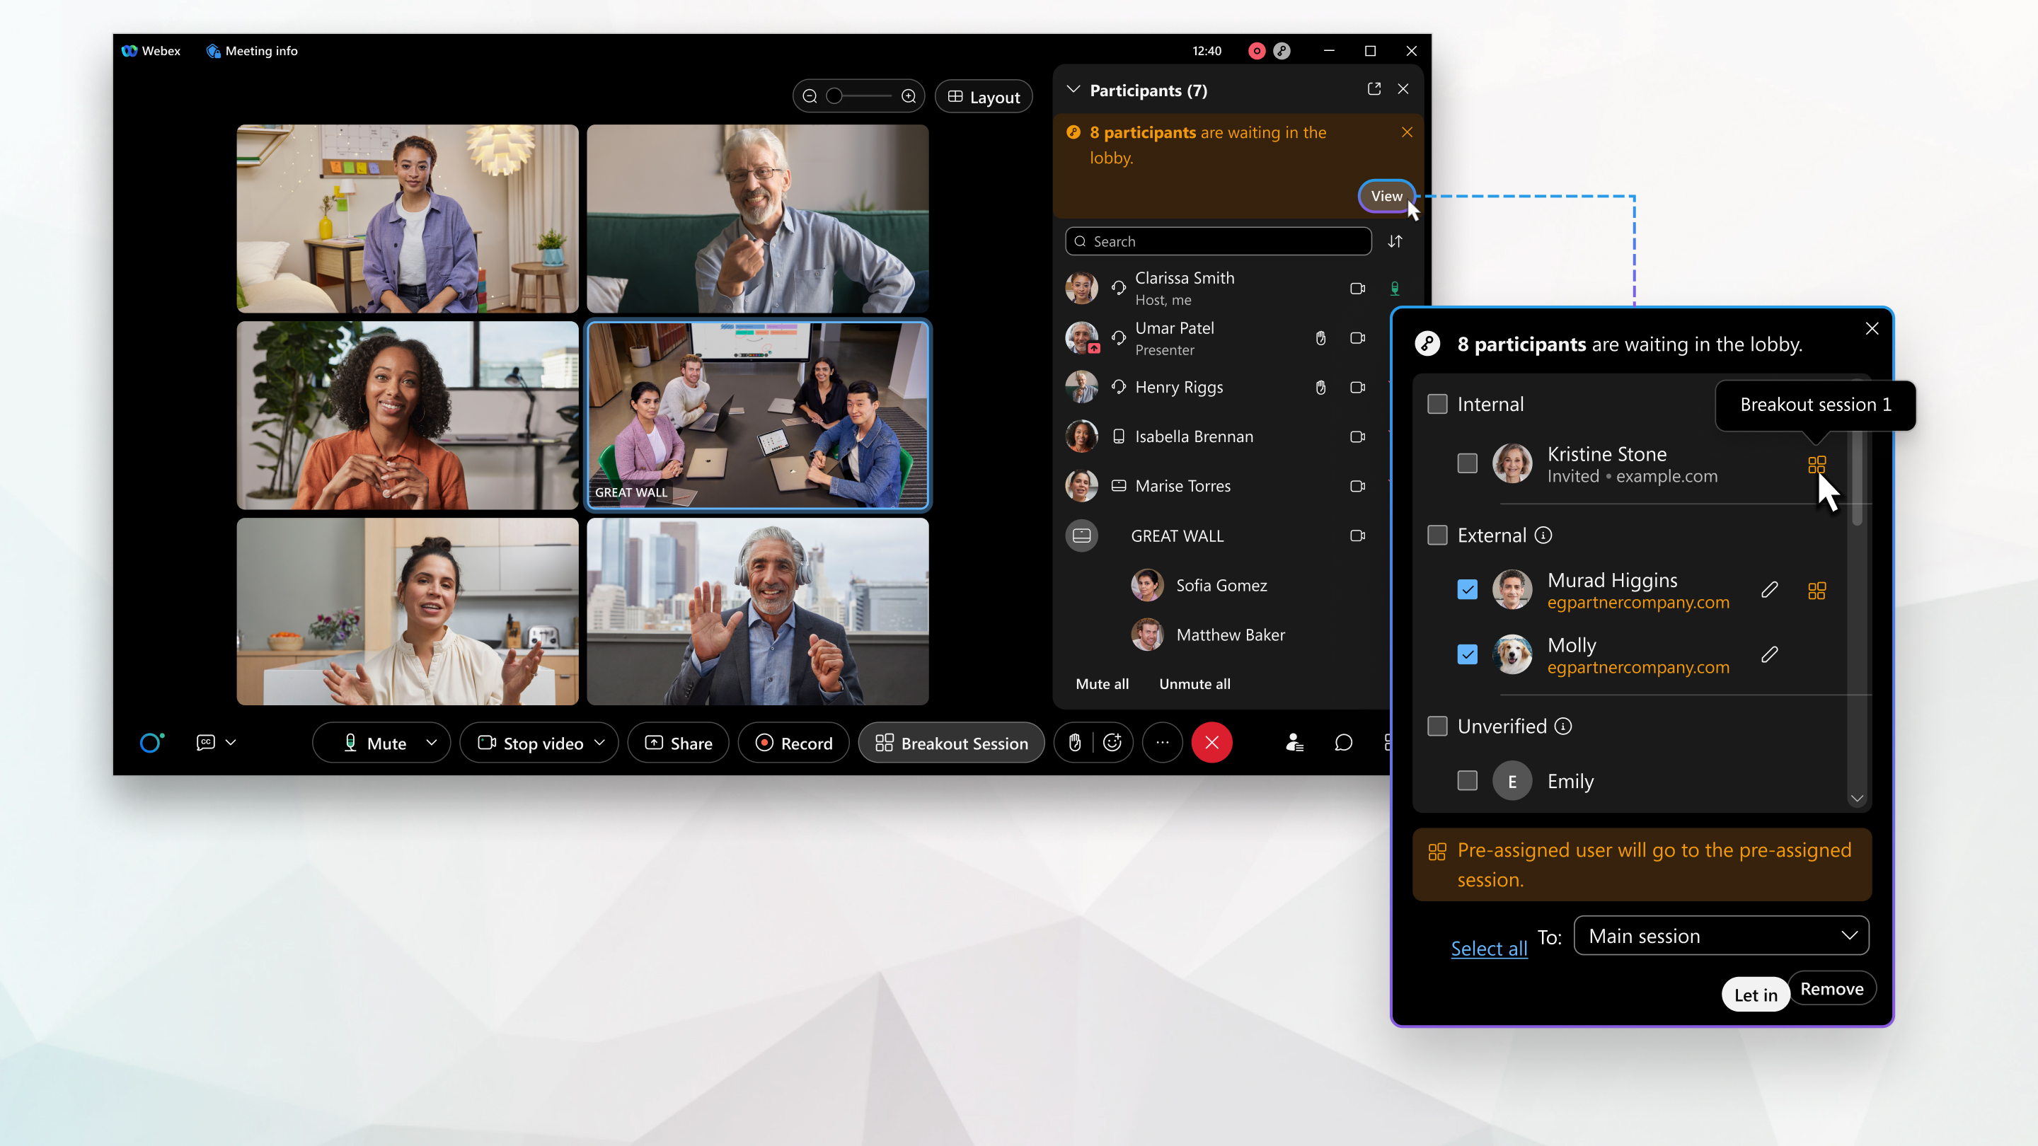
Task: Click the Record button in the toolbar
Action: pyautogui.click(x=795, y=743)
